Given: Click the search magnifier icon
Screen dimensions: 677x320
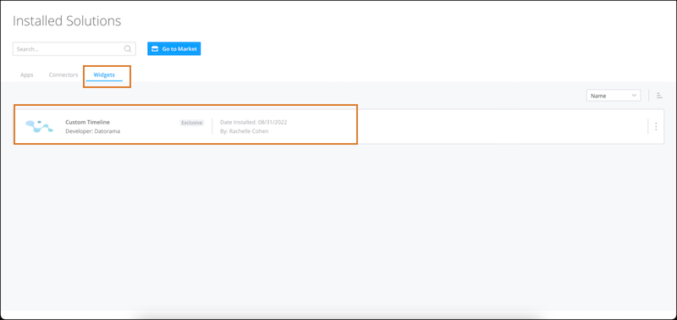Looking at the screenshot, I should click(128, 49).
